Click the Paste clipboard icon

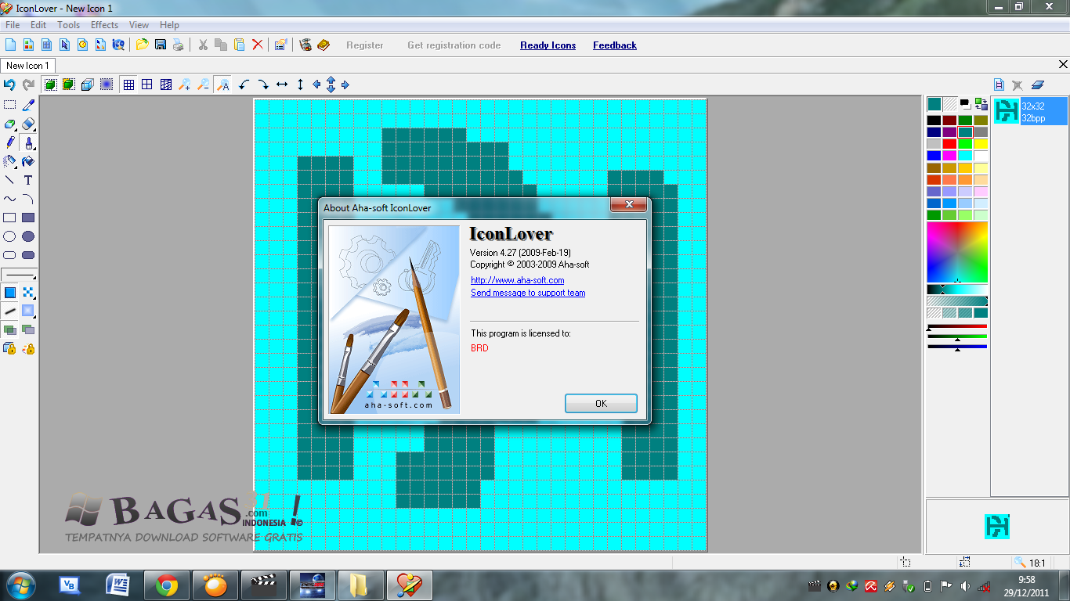pyautogui.click(x=240, y=45)
